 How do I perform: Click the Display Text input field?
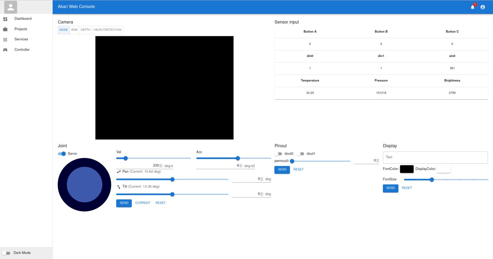tap(435, 157)
